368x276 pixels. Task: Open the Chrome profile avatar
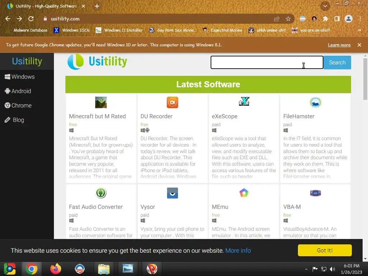pyautogui.click(x=349, y=19)
